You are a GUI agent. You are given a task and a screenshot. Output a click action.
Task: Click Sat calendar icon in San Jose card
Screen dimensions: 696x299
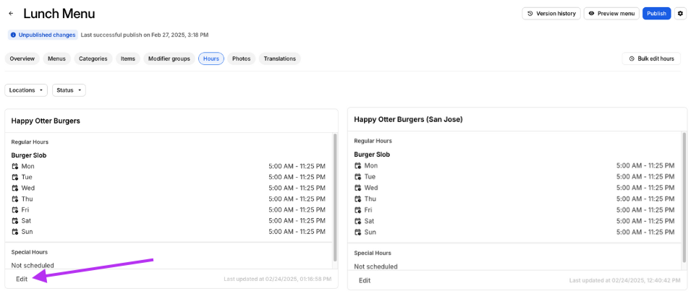tap(358, 221)
